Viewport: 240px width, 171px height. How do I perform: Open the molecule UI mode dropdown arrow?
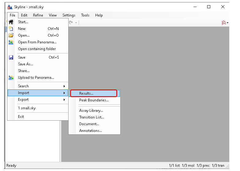point(228,23)
